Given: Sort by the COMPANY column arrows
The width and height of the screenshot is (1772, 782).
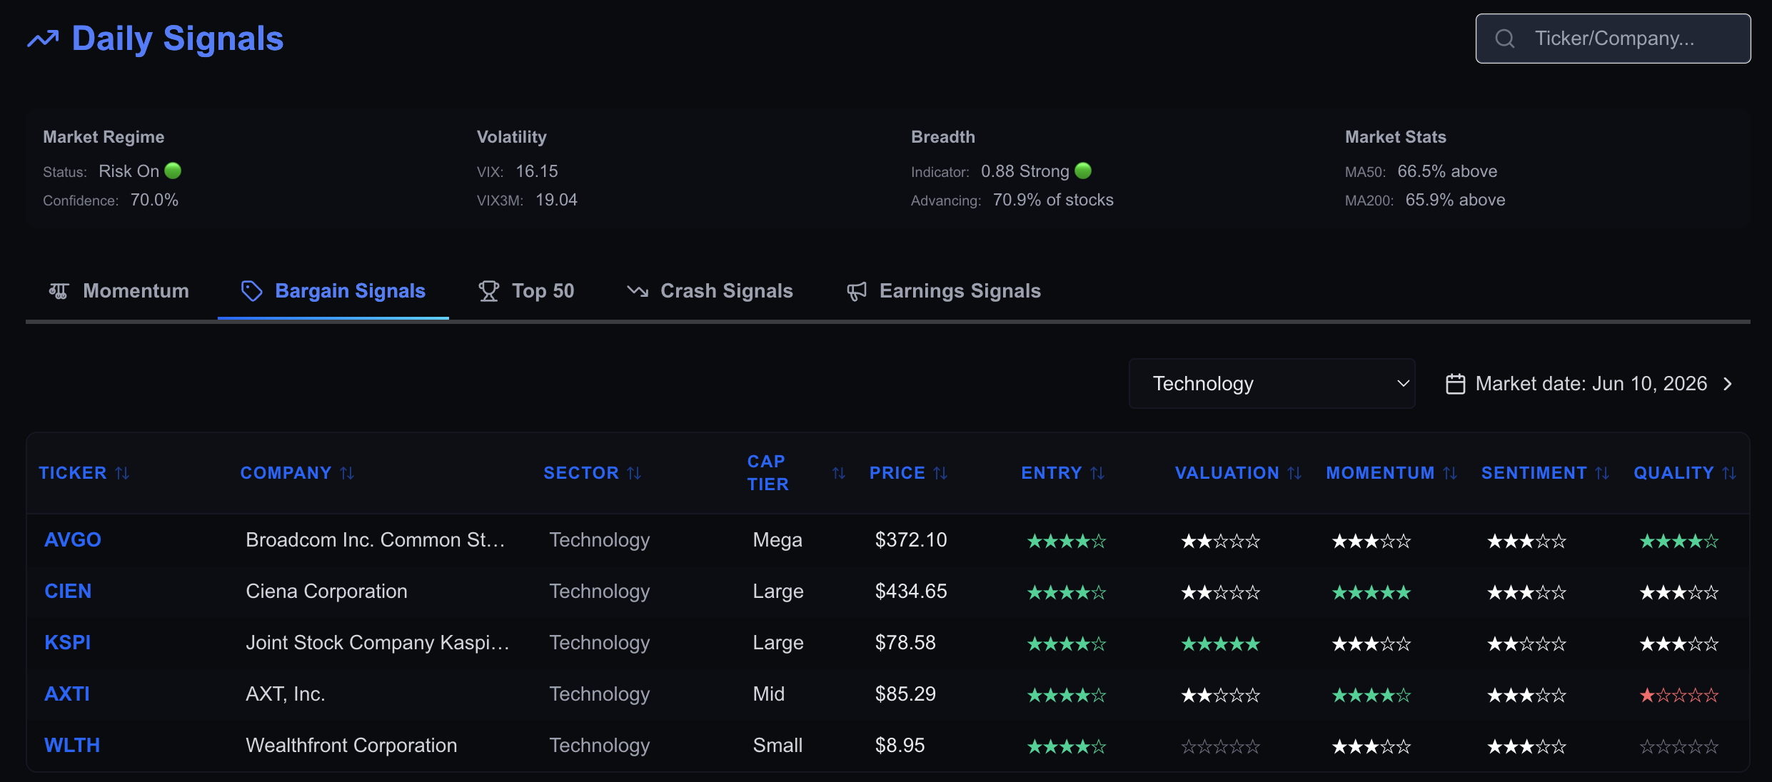Looking at the screenshot, I should (348, 473).
